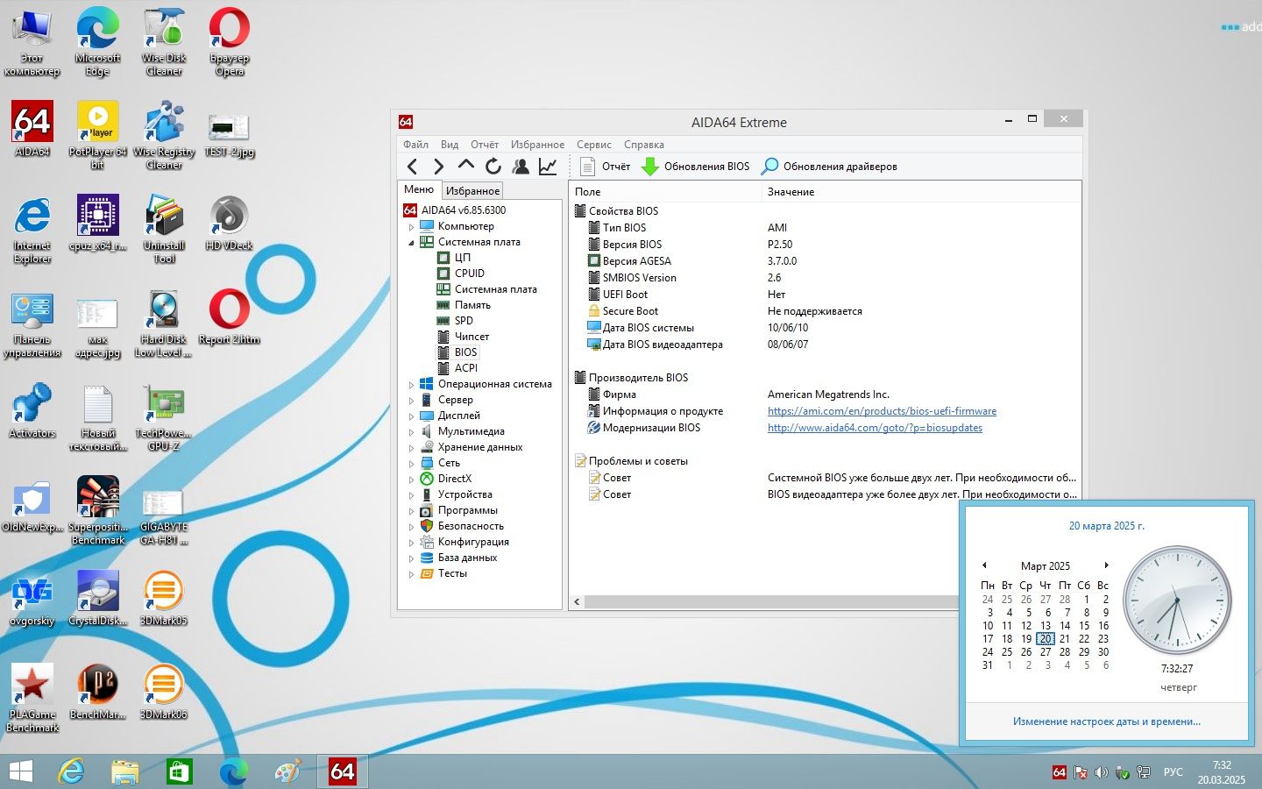Screen dimensions: 1262x789
Task: Open the TechPowerUp GPU-Z desktop icon
Action: (164, 418)
